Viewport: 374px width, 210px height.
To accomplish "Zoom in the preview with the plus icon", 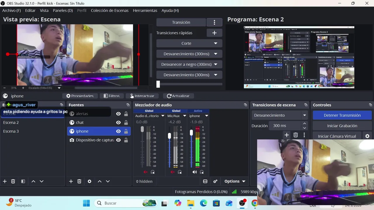I will (x=23, y=88).
